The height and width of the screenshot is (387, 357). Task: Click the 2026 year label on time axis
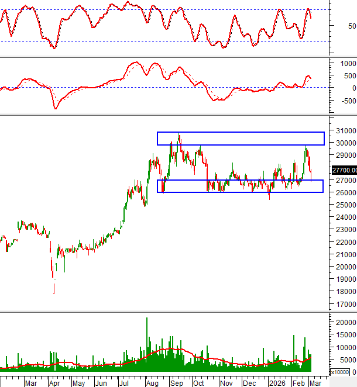[276, 383]
